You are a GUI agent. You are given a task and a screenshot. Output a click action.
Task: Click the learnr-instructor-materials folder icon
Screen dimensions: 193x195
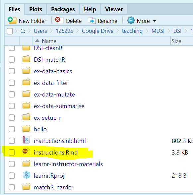(x=26, y=163)
